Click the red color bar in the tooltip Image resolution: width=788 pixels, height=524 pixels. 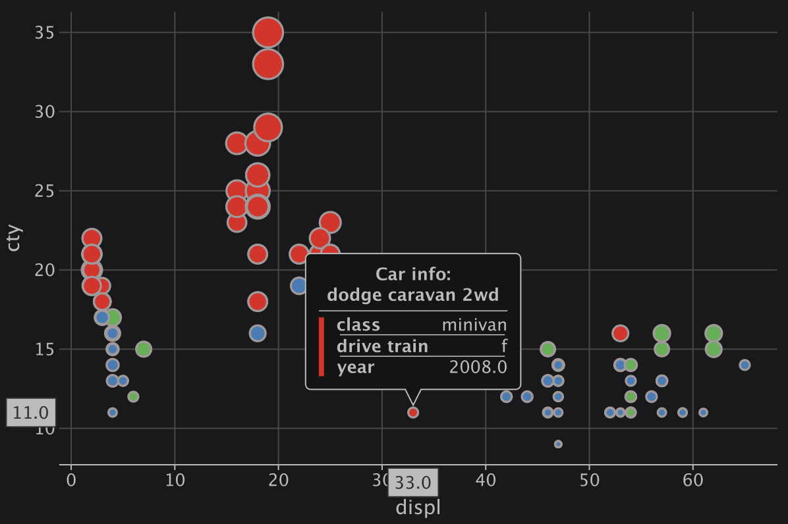point(322,346)
